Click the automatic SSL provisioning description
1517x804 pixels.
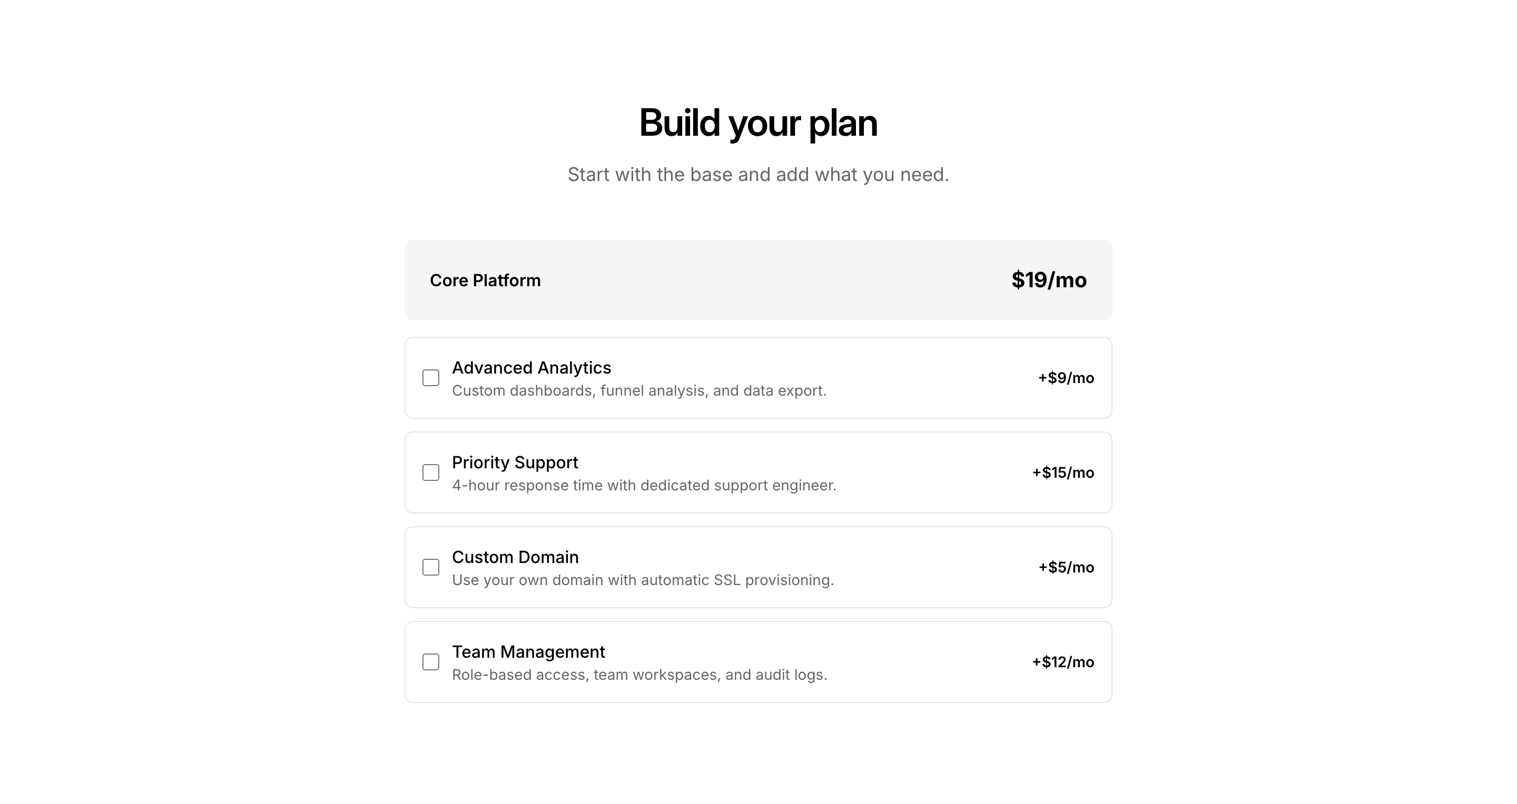(x=643, y=580)
